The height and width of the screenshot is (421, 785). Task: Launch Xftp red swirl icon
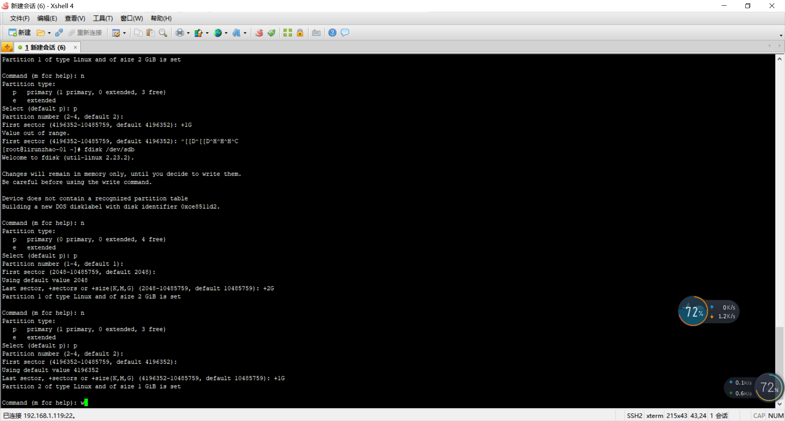(259, 33)
